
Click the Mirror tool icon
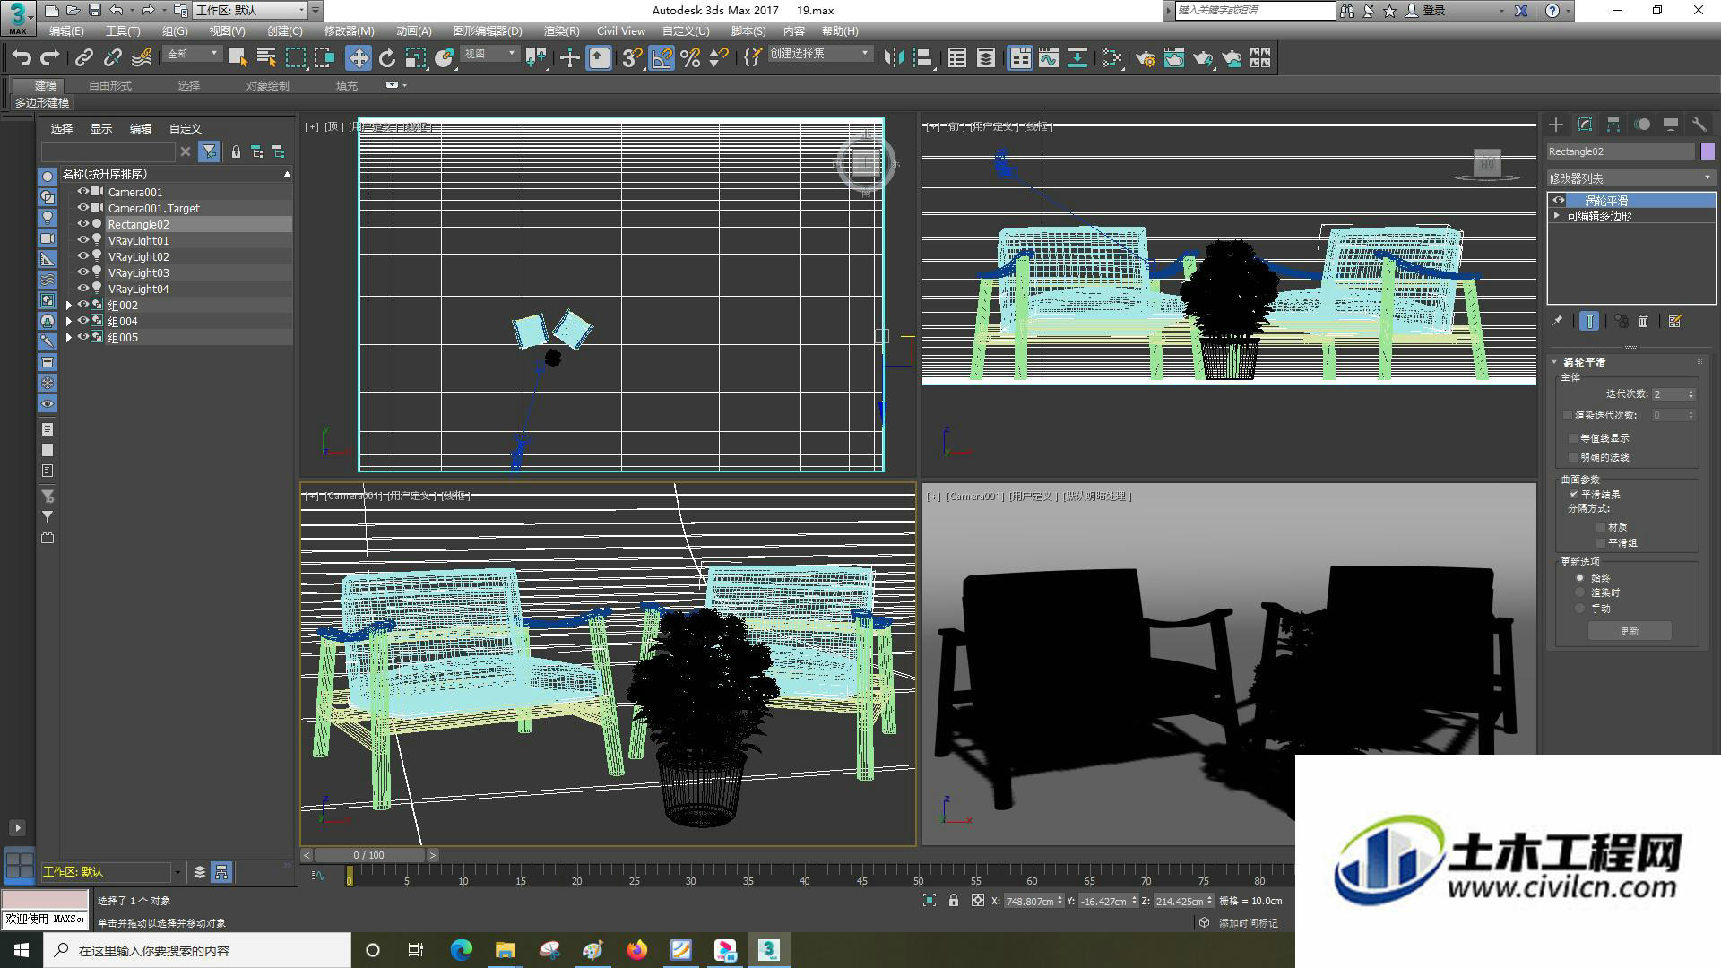pos(894,58)
